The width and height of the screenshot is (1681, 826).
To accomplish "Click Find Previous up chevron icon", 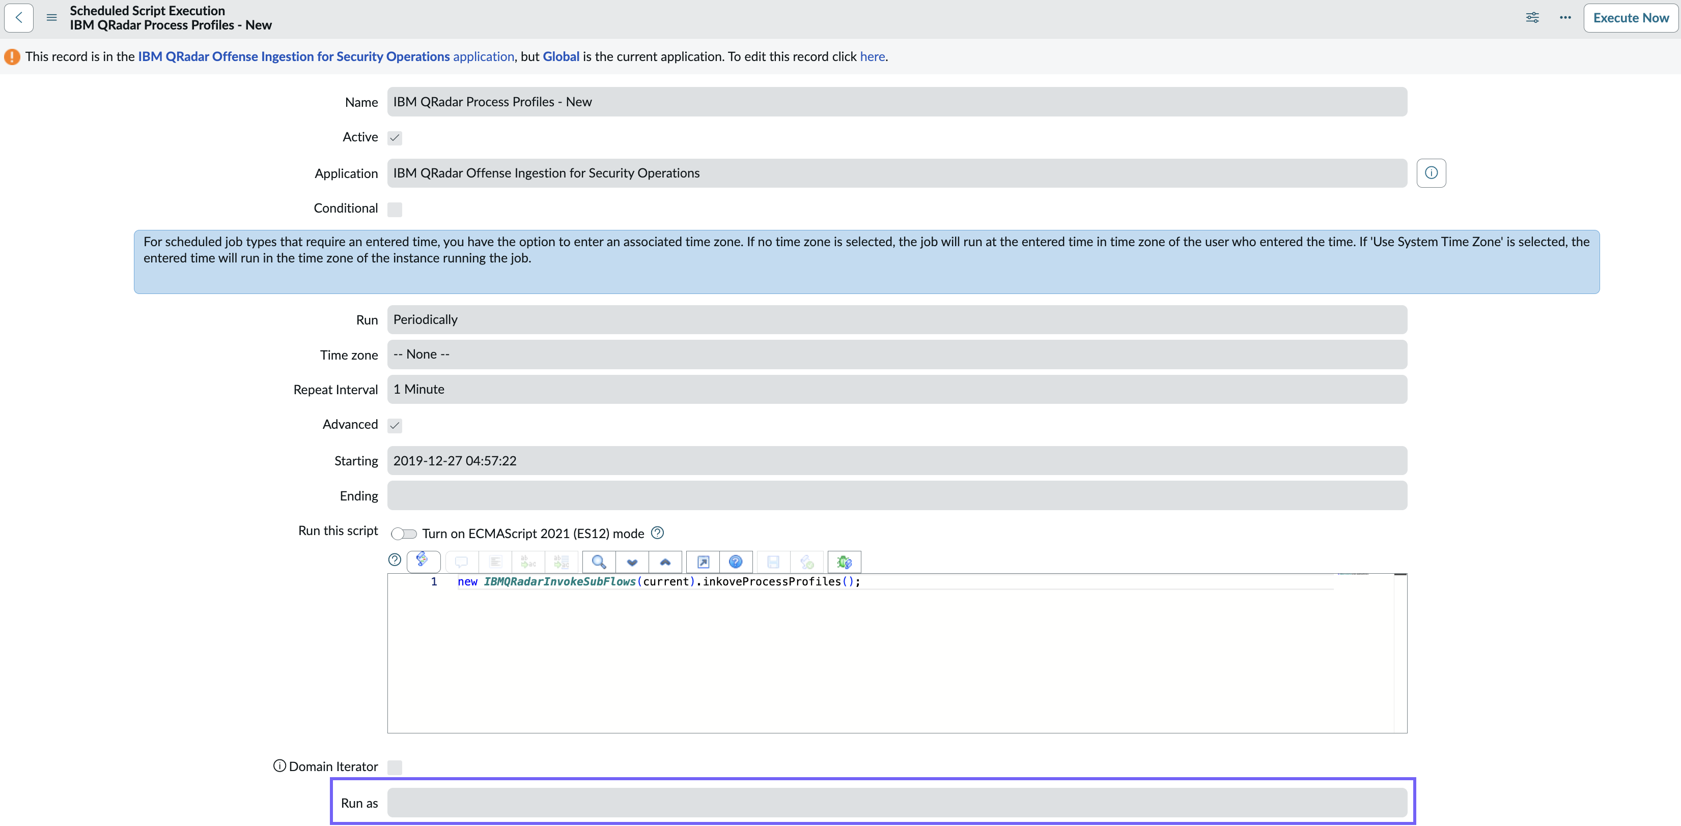I will pos(665,562).
